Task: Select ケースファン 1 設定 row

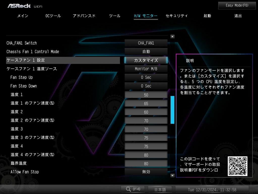Action: click(x=63, y=60)
